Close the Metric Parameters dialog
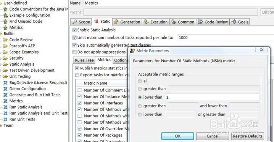The width and height of the screenshot is (274, 142). tap(261, 49)
